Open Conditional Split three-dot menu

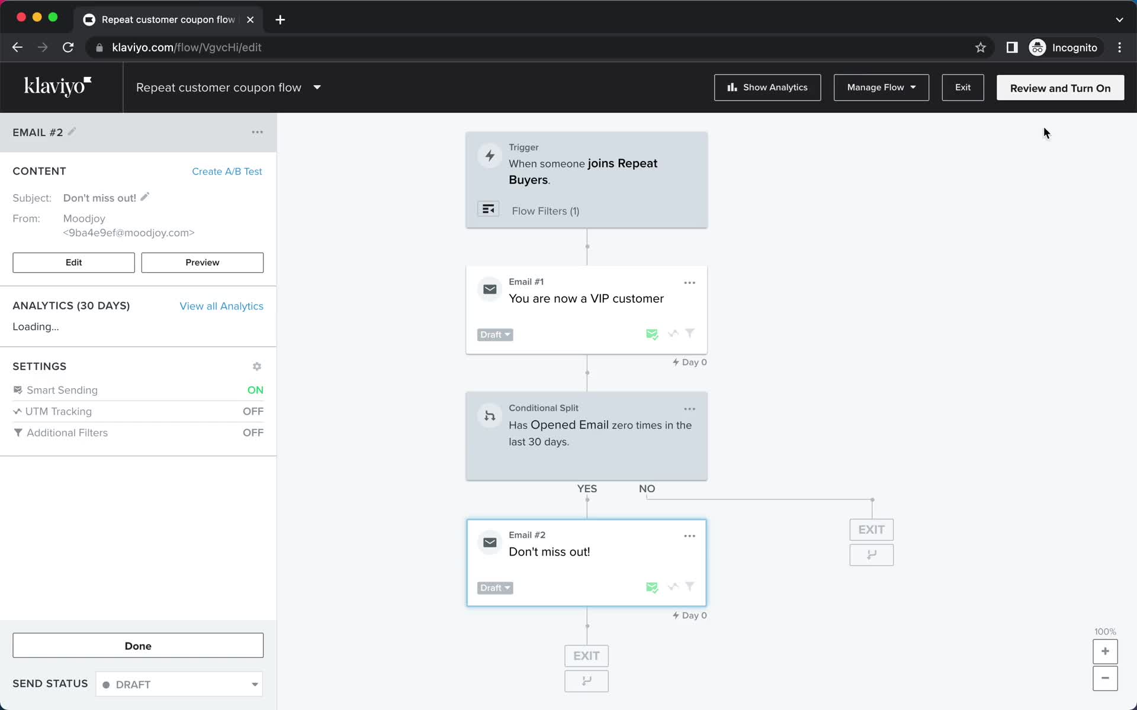coord(689,409)
